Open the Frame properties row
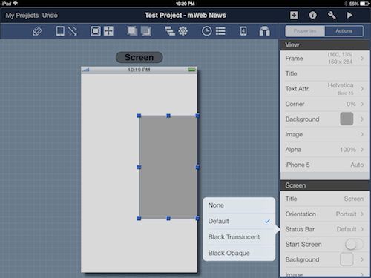Viewport: 371px width, 278px height. 324,59
